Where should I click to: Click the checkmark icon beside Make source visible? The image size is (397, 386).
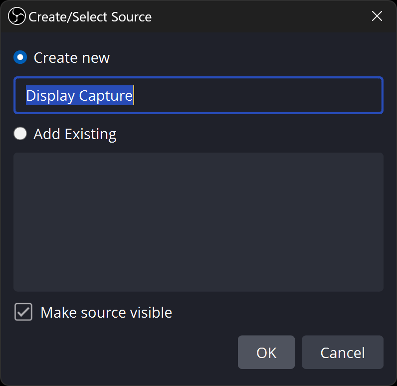click(23, 313)
